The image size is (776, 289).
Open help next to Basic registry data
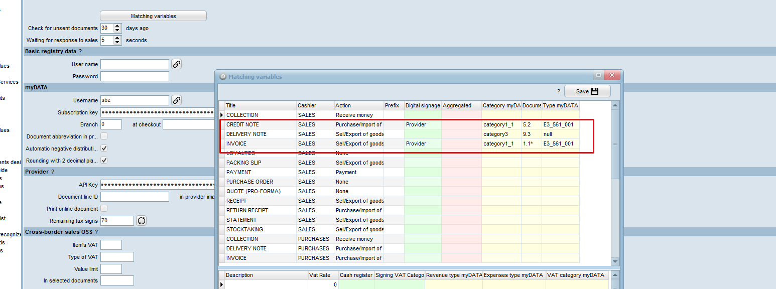coord(80,51)
